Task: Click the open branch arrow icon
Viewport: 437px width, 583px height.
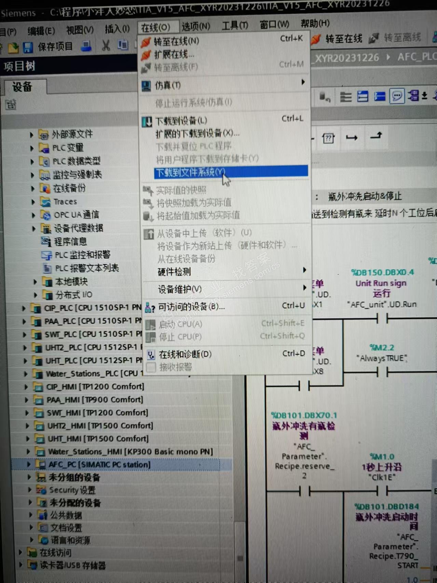Action: click(x=352, y=137)
